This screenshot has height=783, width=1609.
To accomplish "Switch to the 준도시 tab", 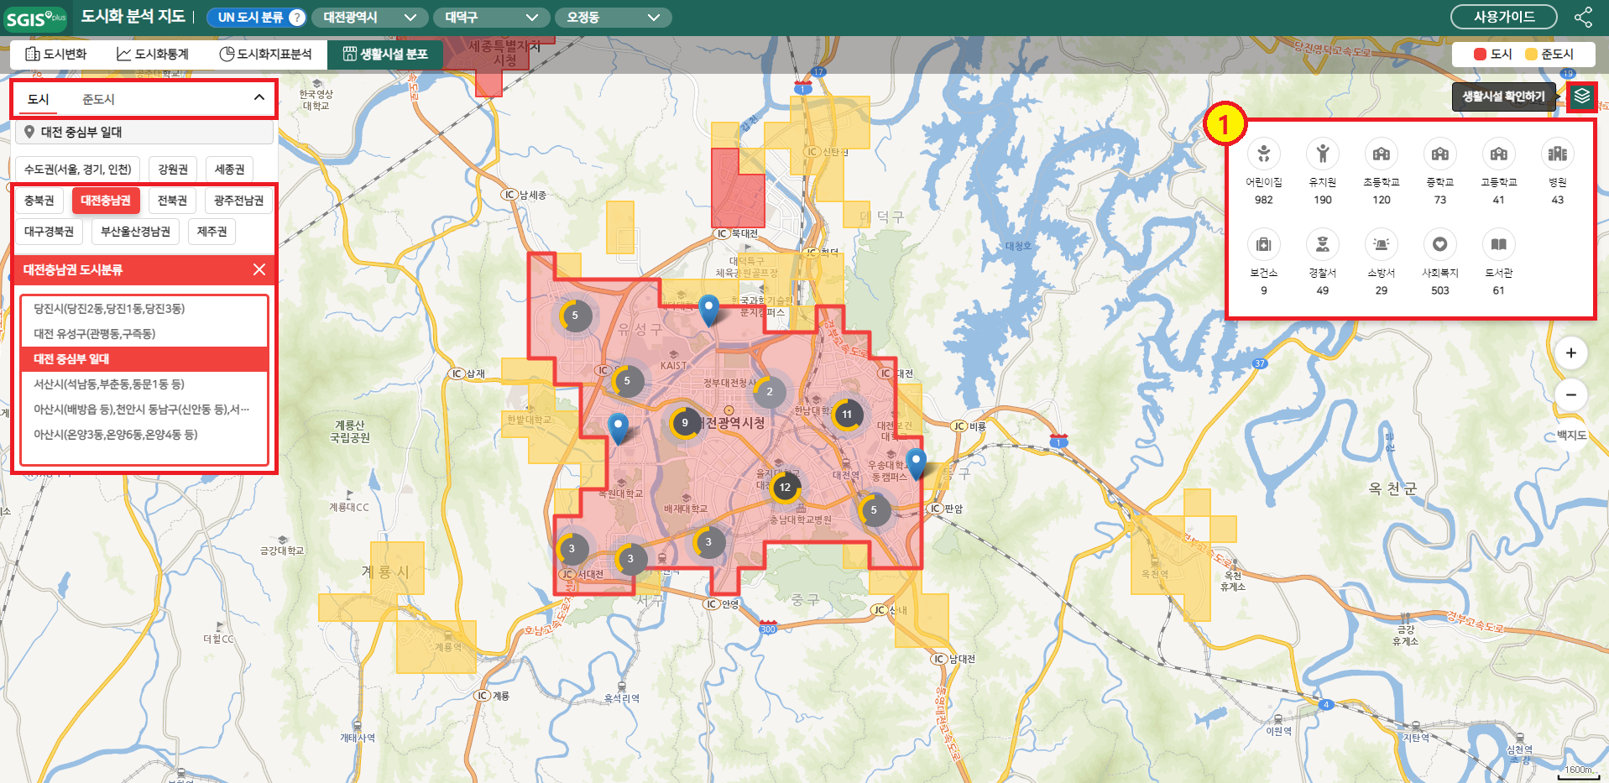I will (98, 100).
